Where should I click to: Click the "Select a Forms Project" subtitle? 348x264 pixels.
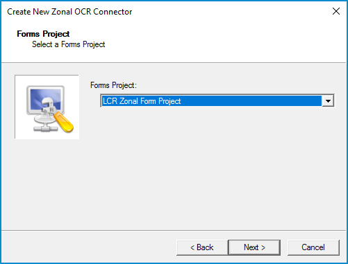(x=68, y=44)
